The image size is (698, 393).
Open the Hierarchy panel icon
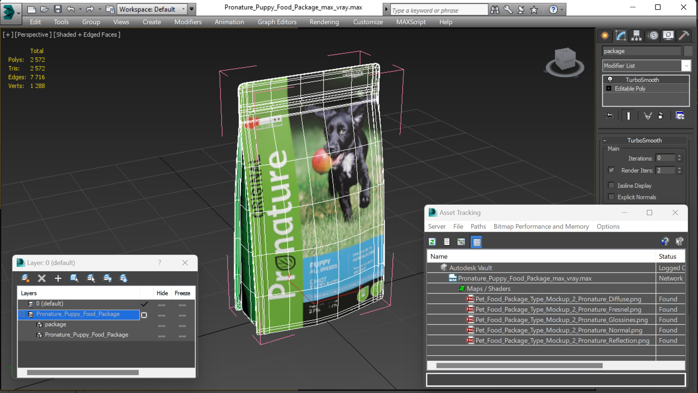tap(636, 35)
